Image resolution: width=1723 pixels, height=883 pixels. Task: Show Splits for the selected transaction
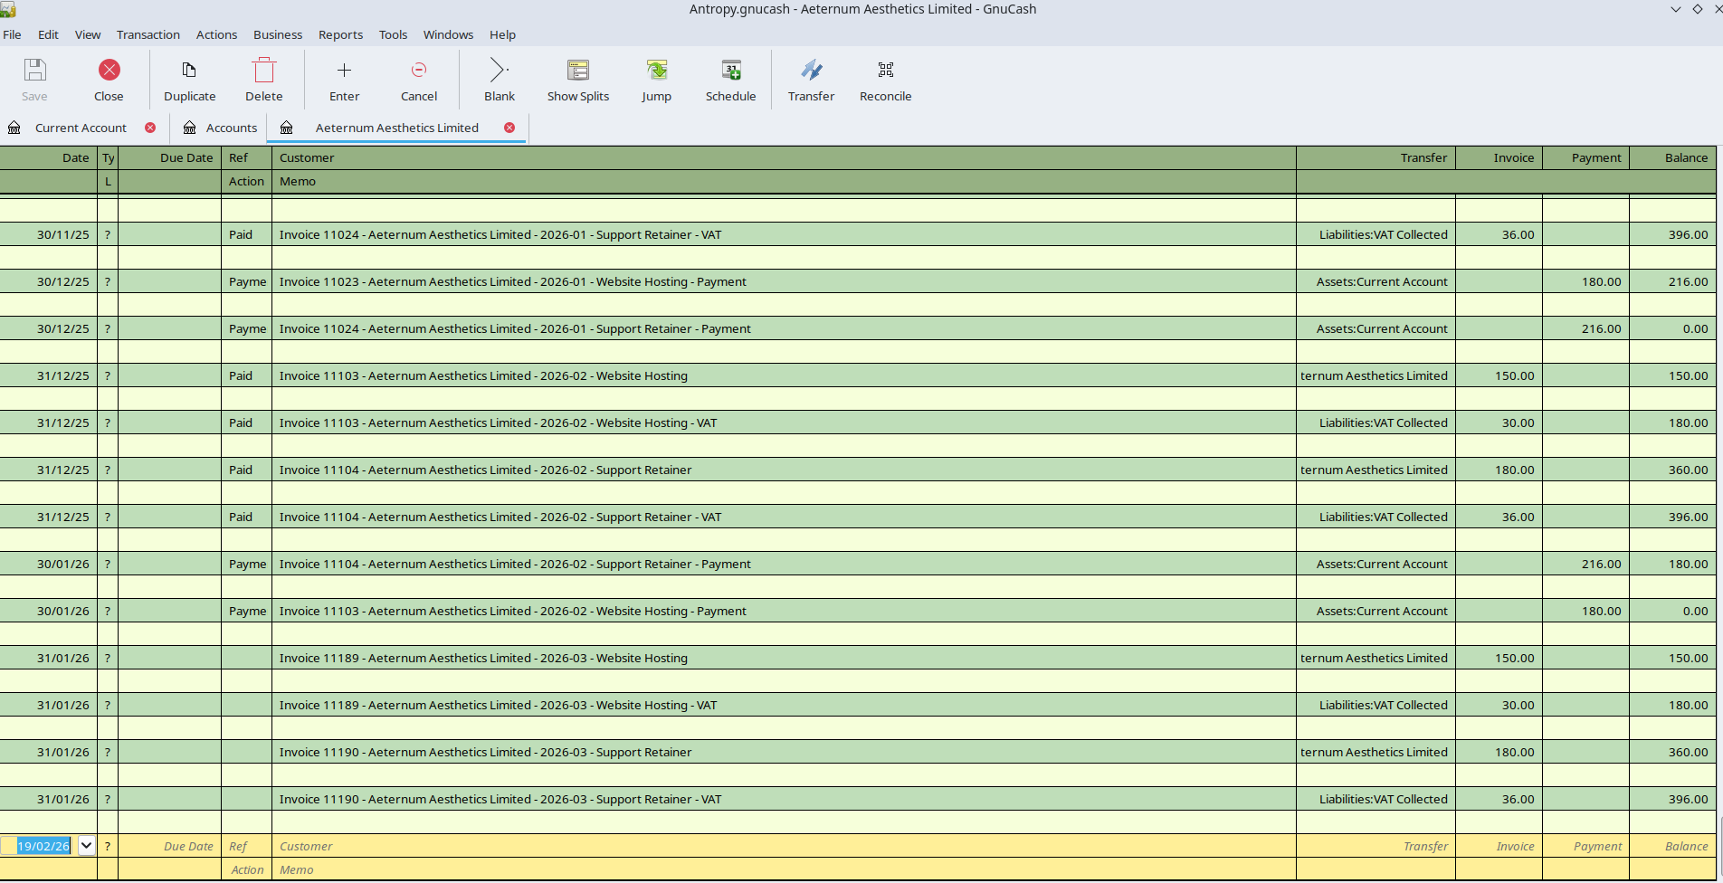click(577, 80)
